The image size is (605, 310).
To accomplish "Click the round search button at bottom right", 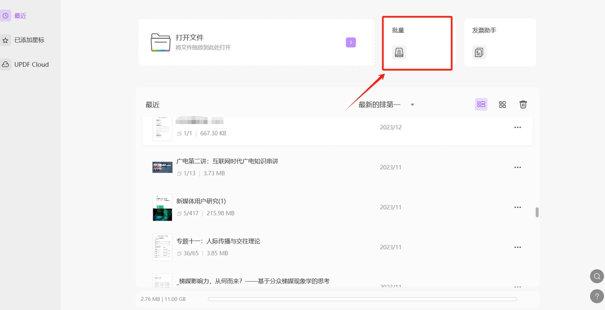I will (x=597, y=276).
